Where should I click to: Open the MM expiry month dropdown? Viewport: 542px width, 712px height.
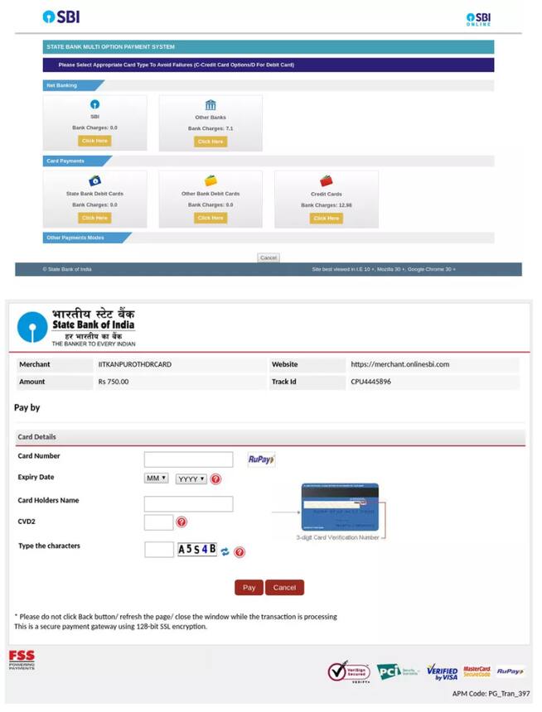tap(156, 479)
